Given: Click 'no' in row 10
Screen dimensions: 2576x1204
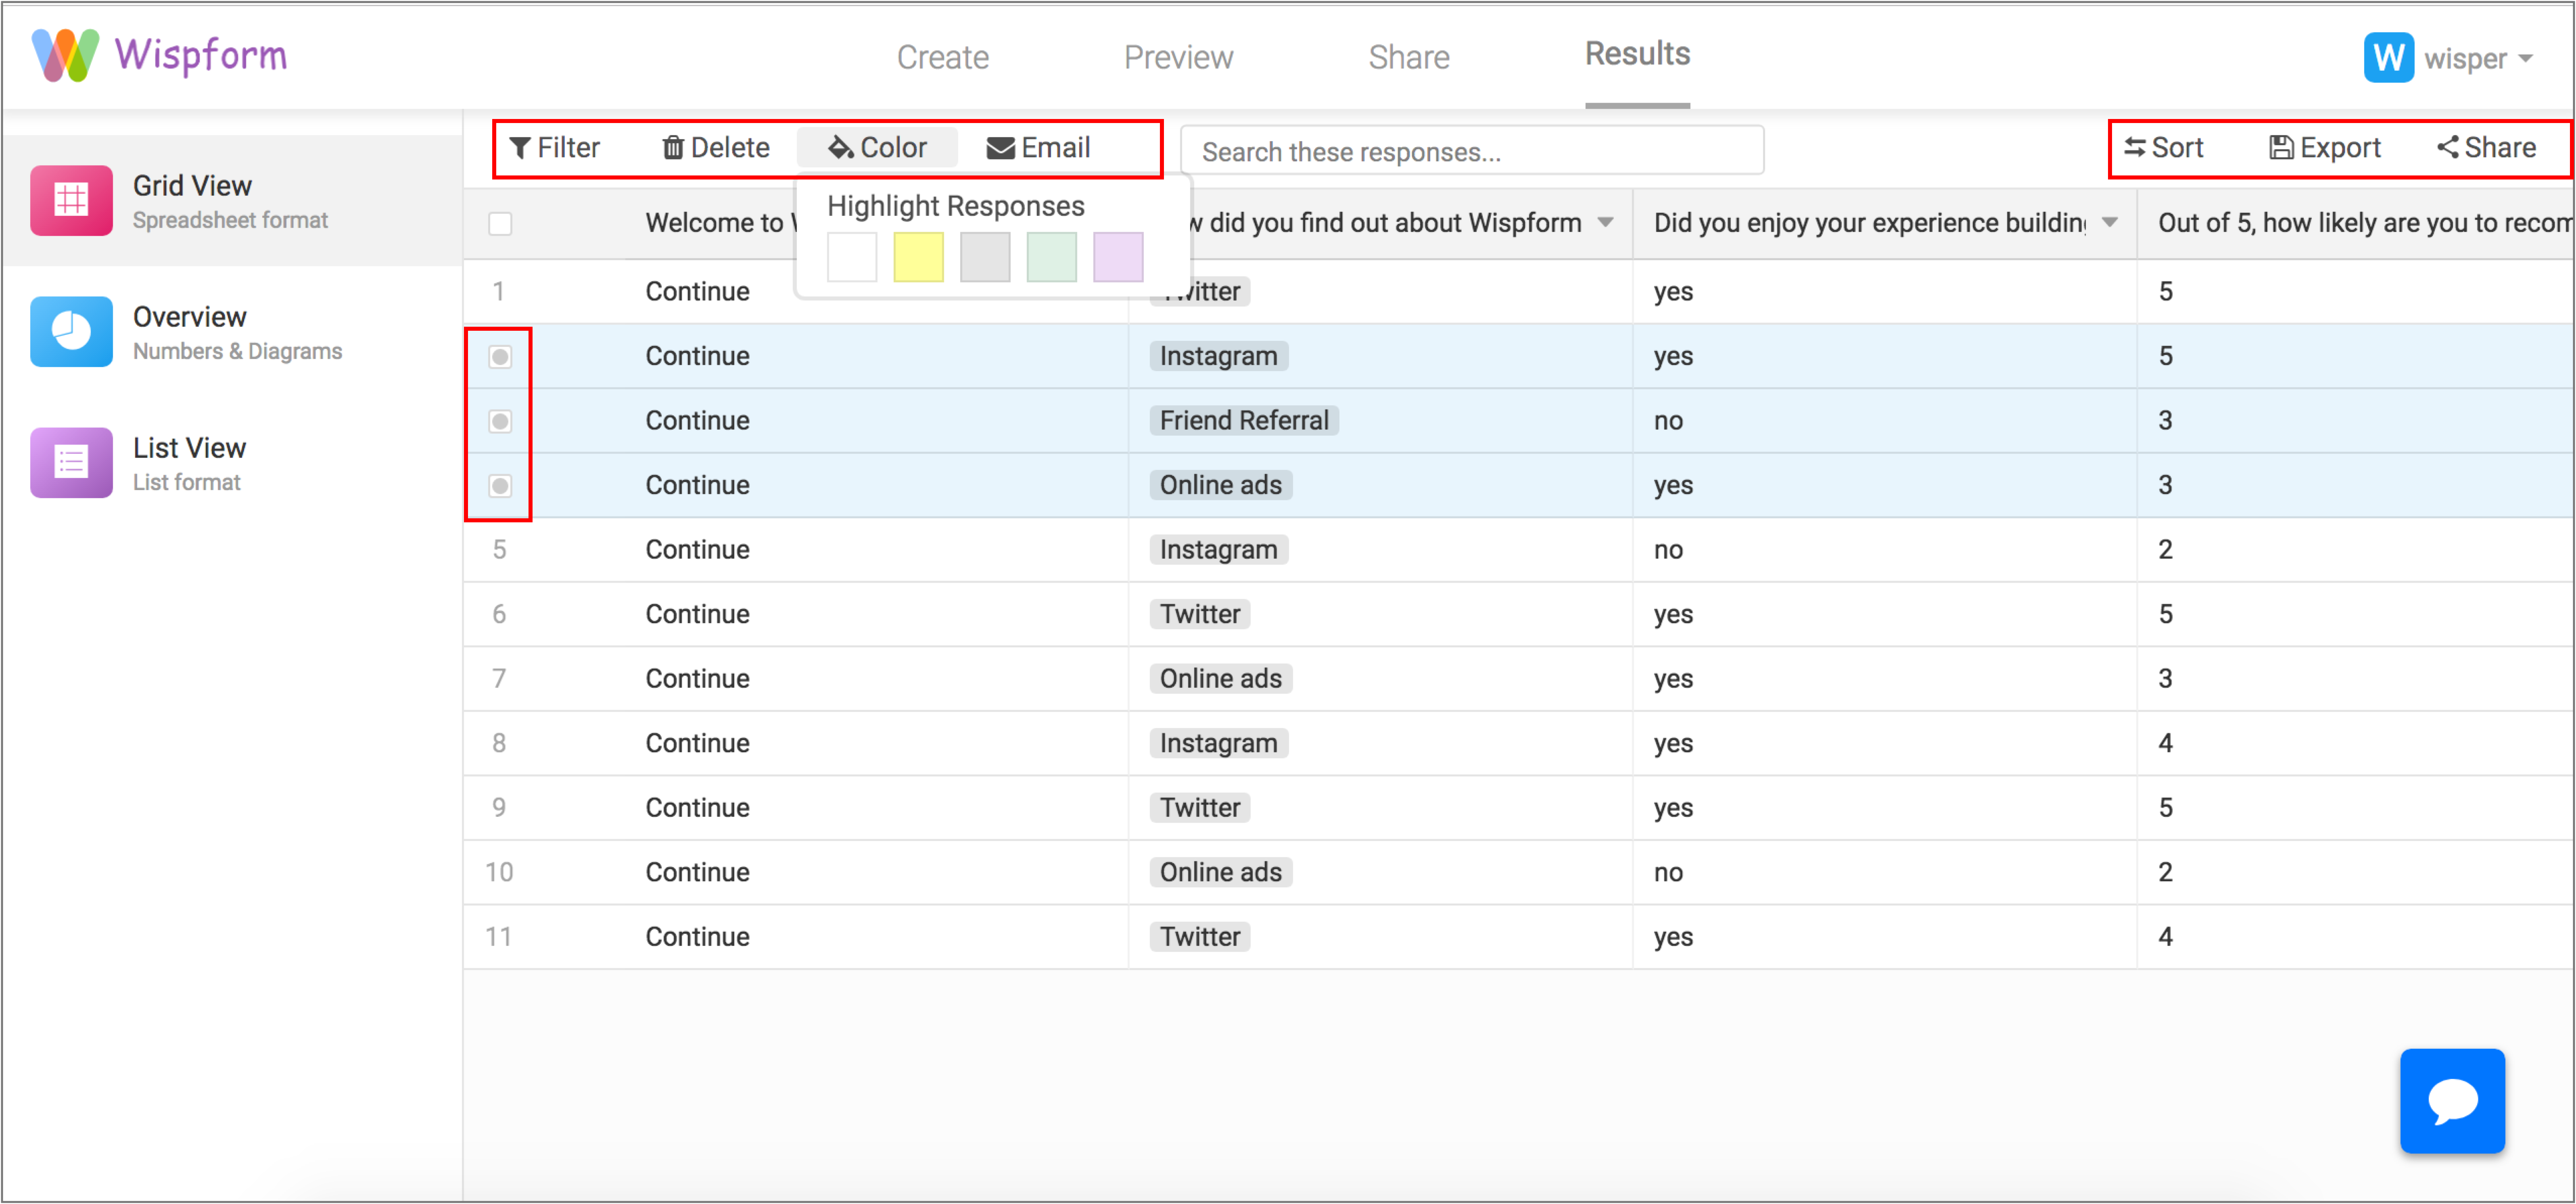Looking at the screenshot, I should tap(1667, 872).
